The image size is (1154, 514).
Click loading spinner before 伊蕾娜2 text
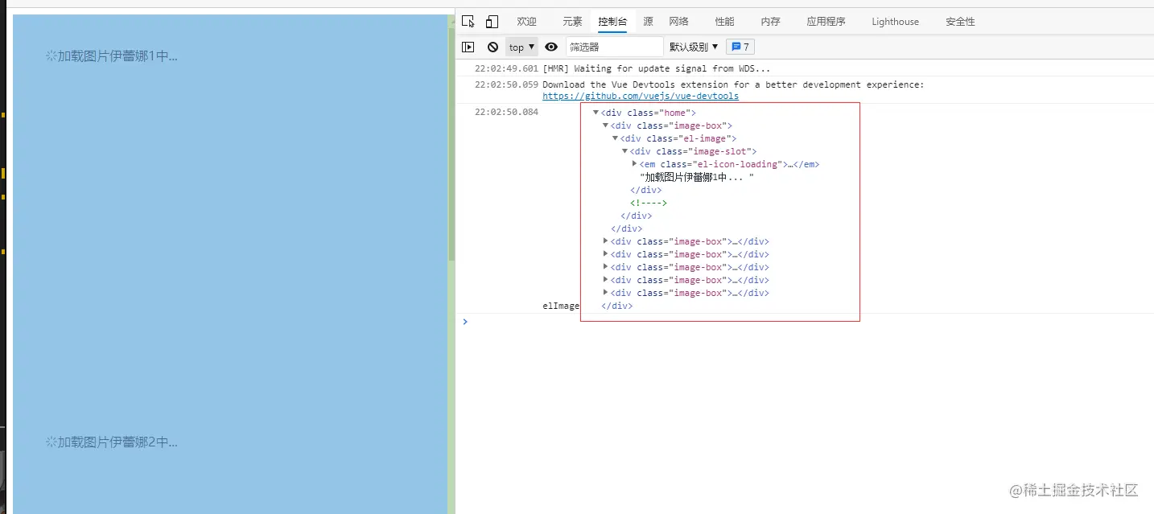51,442
